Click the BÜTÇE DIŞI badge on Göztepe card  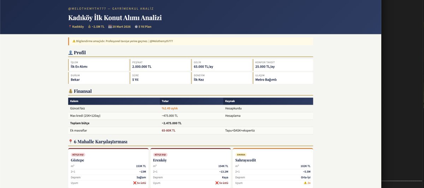point(78,155)
